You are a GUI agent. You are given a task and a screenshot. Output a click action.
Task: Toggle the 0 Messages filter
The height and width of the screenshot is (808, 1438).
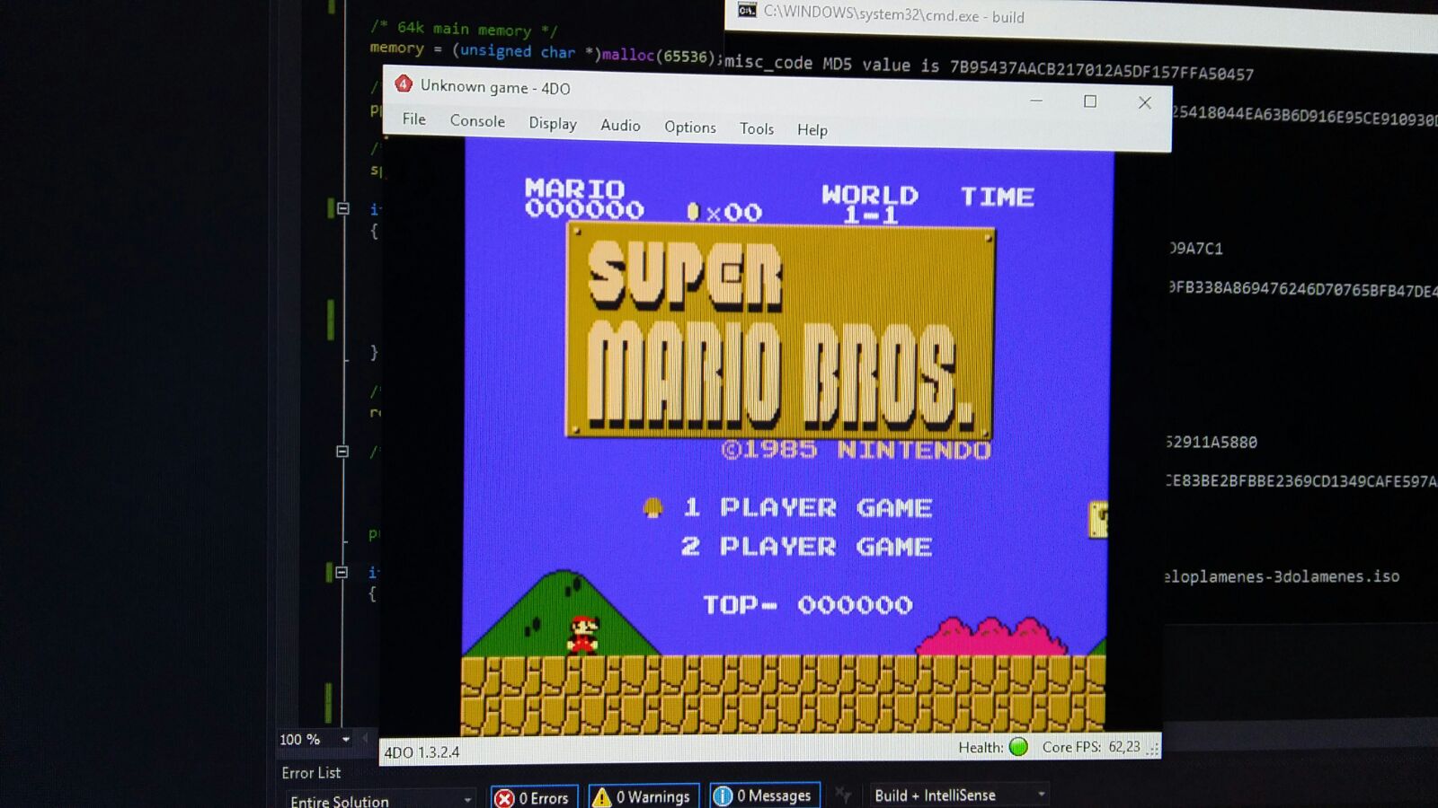tap(765, 795)
